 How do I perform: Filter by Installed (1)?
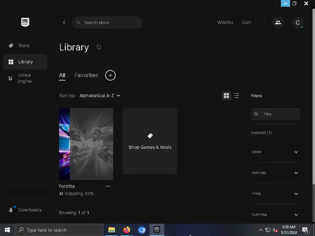tap(261, 133)
